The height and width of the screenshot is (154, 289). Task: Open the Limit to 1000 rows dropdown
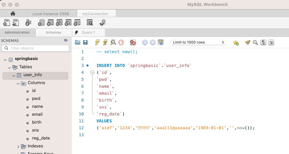[198, 42]
